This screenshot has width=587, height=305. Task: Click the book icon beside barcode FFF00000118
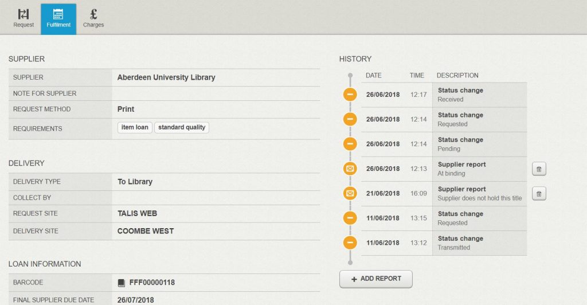[121, 283]
